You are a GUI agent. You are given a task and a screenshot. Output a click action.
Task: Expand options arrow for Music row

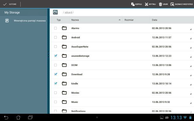191,103
